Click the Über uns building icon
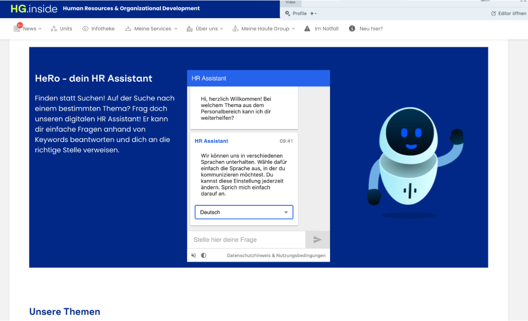Screen dimensions: 528x321 coord(189,29)
